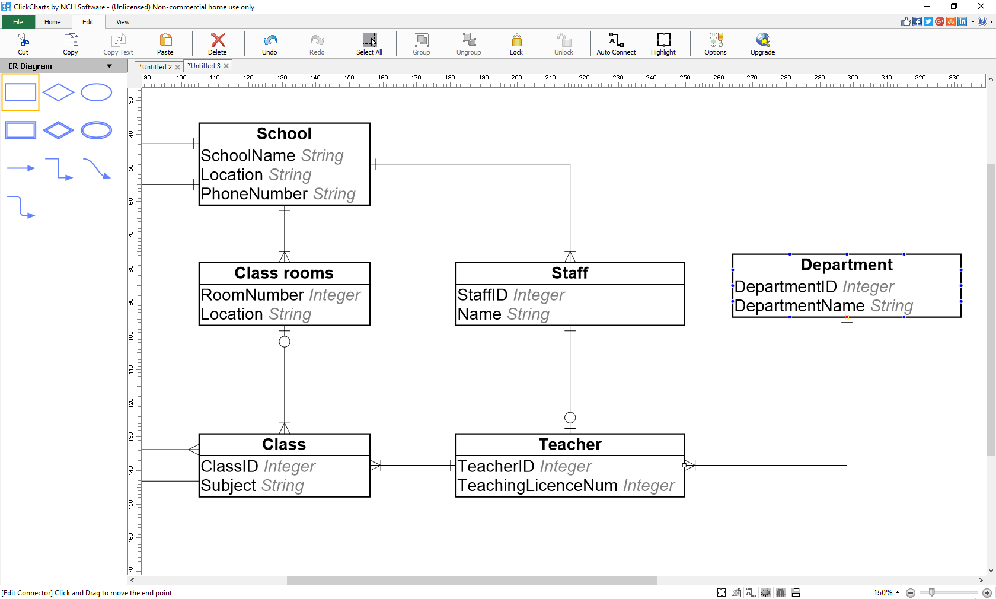Open the ER Diagram shape category dropdown
Viewport: 996px width, 599px height.
coord(109,66)
